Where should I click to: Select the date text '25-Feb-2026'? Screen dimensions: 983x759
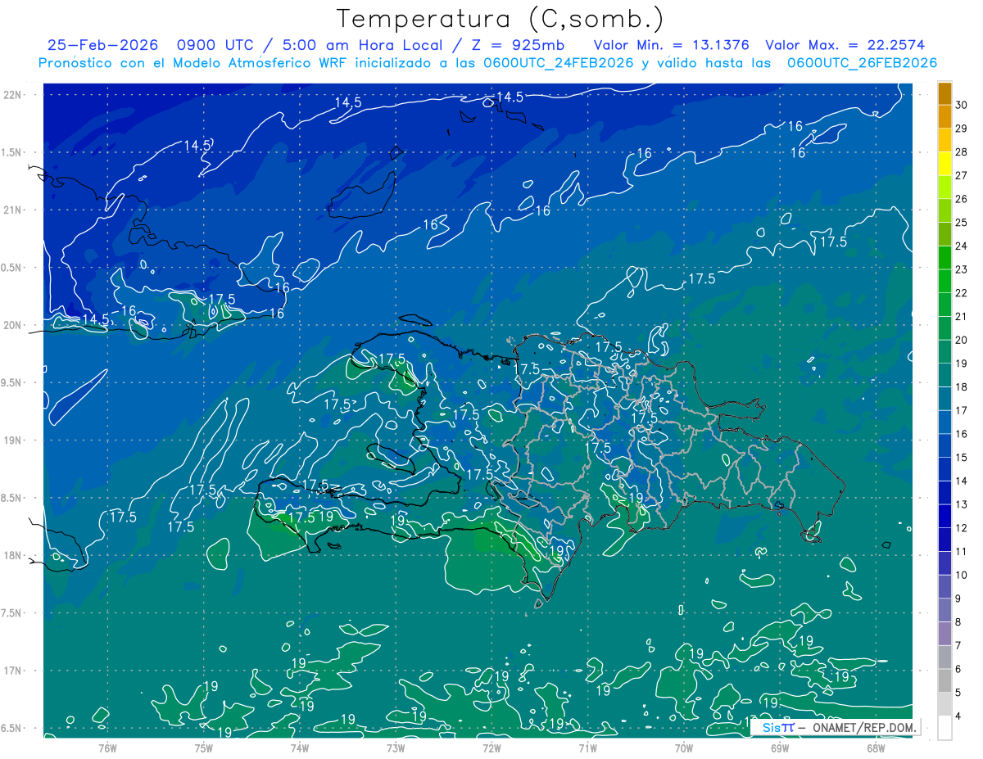102,46
